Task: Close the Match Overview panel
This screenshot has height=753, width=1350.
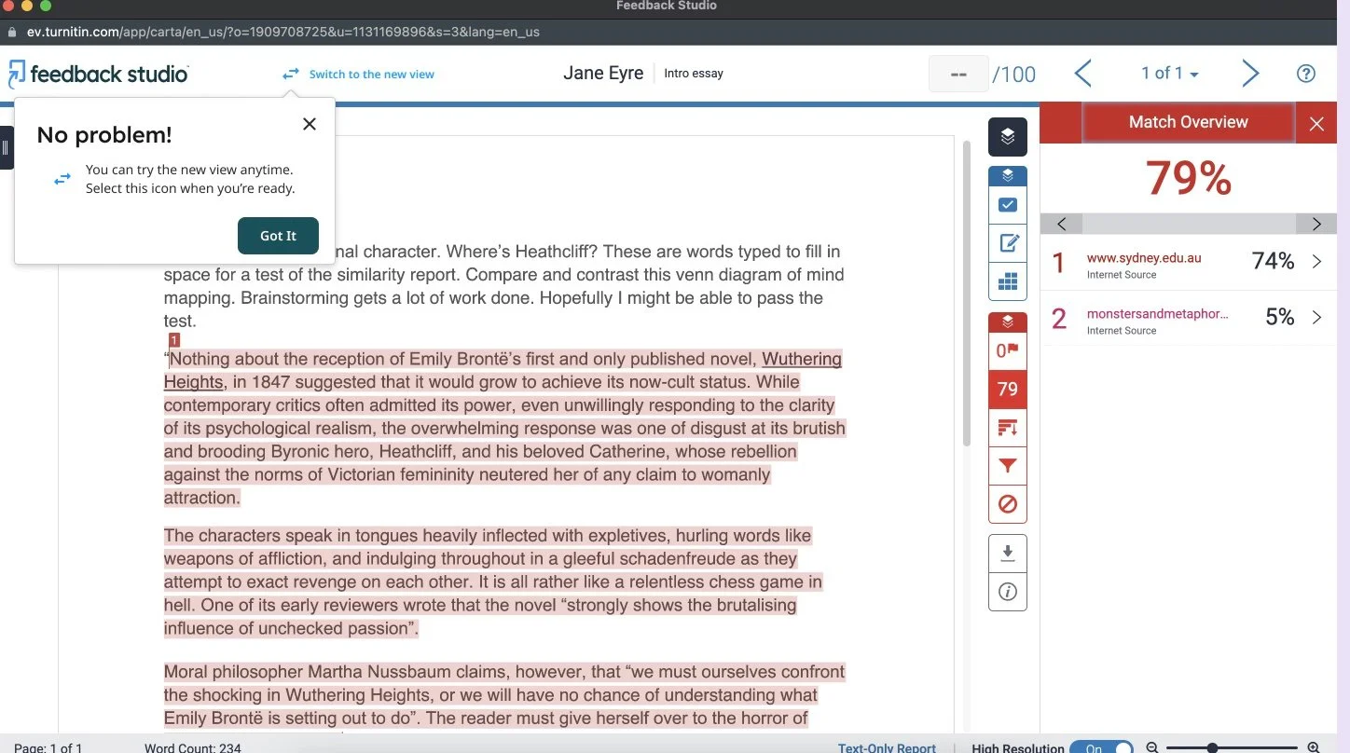Action: (x=1316, y=123)
